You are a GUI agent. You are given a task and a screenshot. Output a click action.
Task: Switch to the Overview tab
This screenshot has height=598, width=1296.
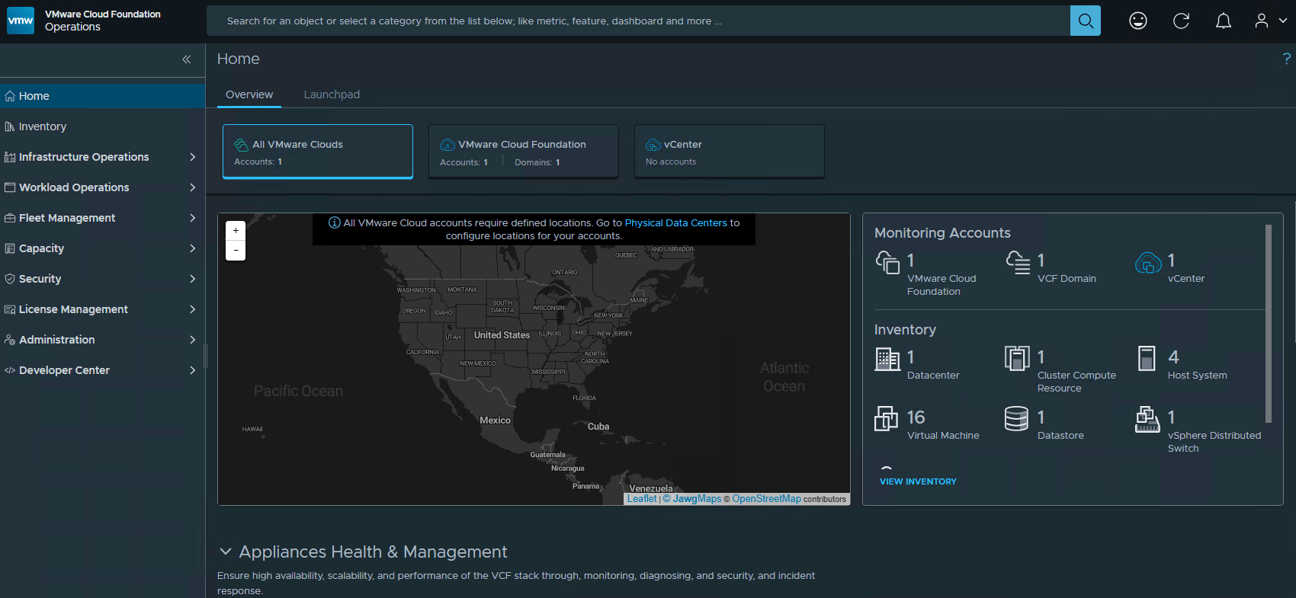click(249, 94)
